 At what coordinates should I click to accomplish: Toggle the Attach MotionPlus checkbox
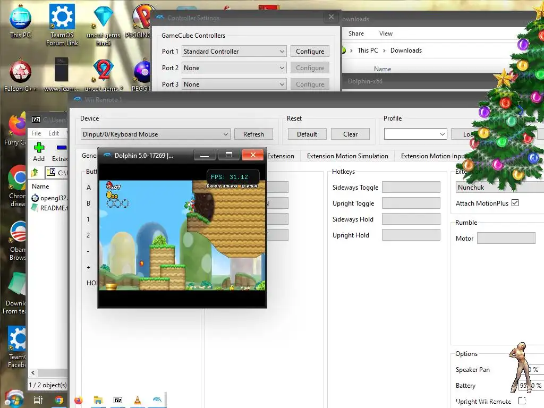(x=515, y=203)
